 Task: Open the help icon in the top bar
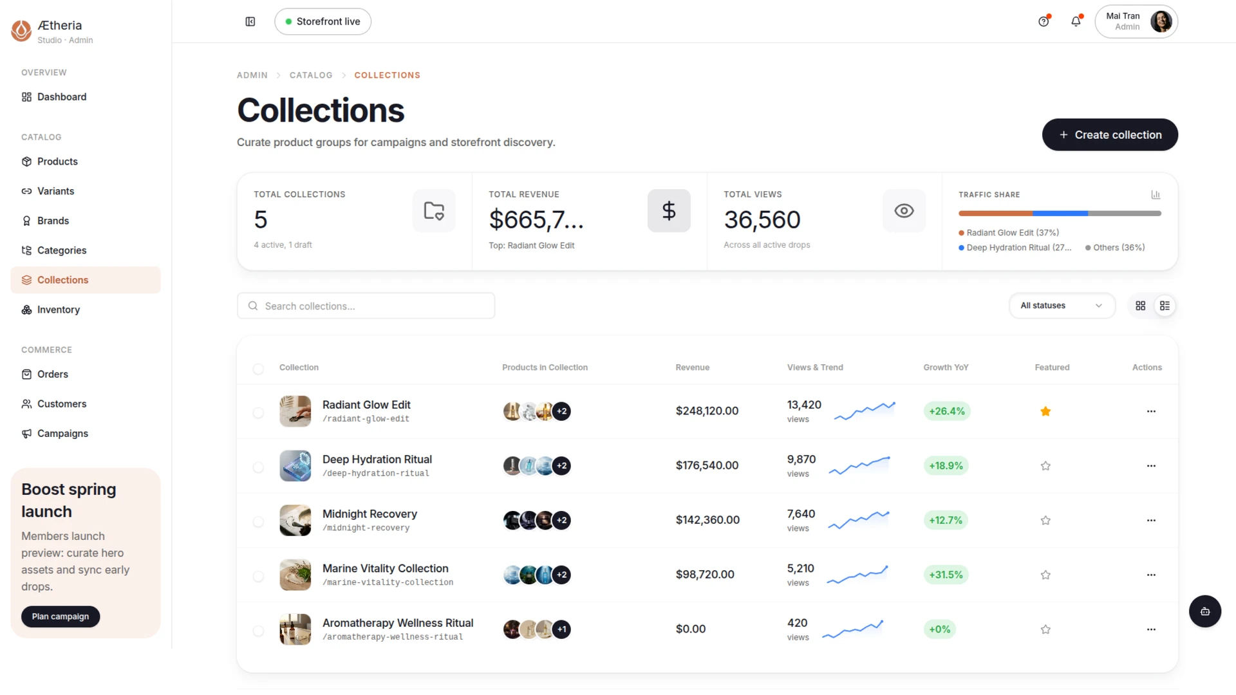(1044, 21)
